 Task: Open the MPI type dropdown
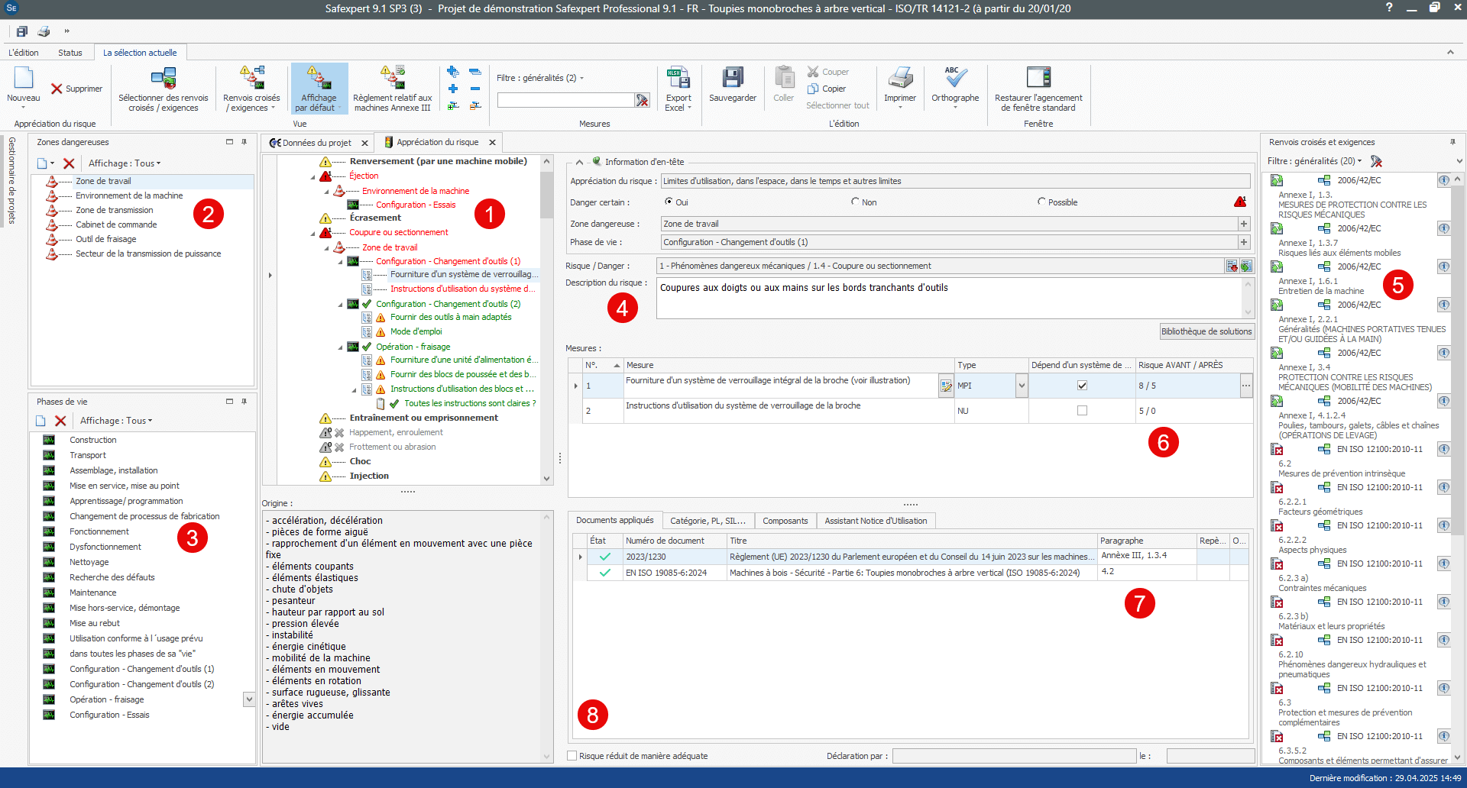click(x=1022, y=386)
